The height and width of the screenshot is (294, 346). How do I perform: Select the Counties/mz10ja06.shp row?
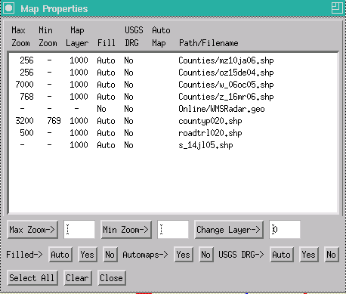173,60
